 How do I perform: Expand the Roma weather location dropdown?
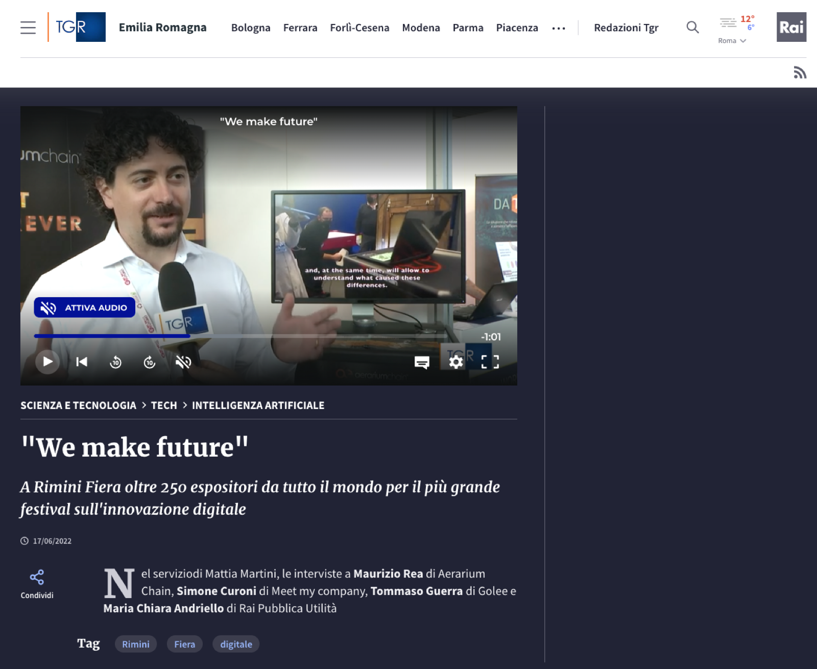pos(732,41)
